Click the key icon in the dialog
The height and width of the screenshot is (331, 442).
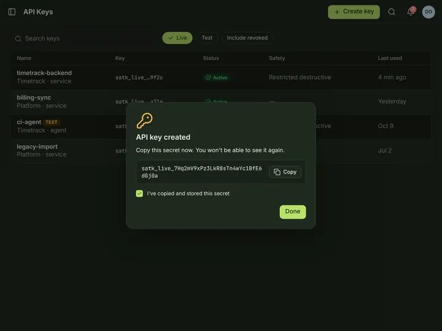pos(145,121)
